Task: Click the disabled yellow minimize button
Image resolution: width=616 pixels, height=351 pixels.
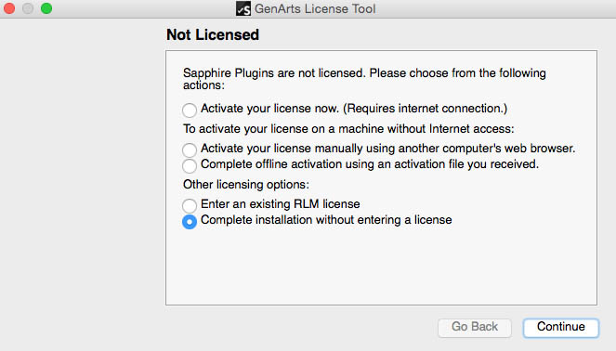Action: 28,8
